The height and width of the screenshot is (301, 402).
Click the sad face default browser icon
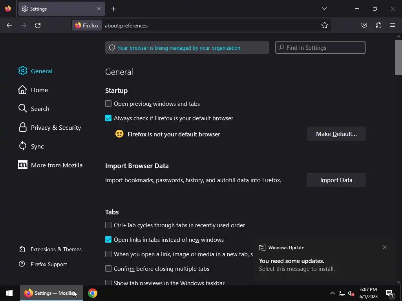pyautogui.click(x=119, y=134)
